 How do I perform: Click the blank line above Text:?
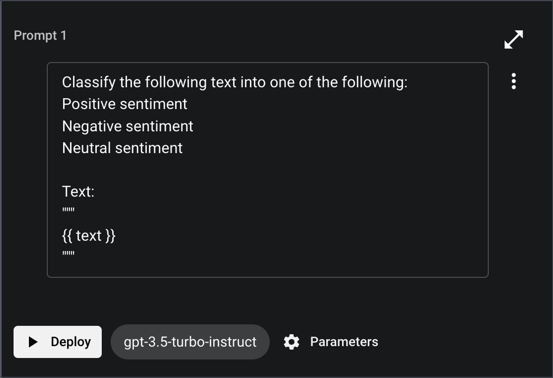268,170
